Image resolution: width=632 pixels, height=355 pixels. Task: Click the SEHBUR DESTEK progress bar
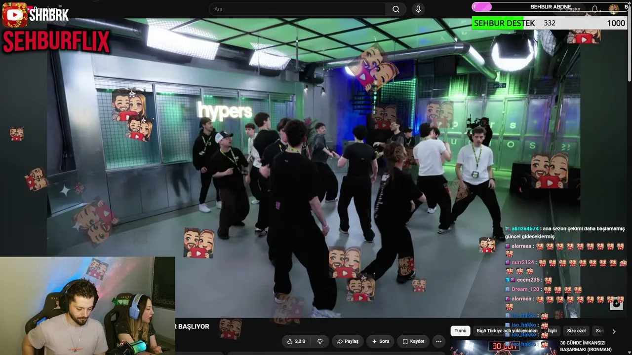(550, 23)
